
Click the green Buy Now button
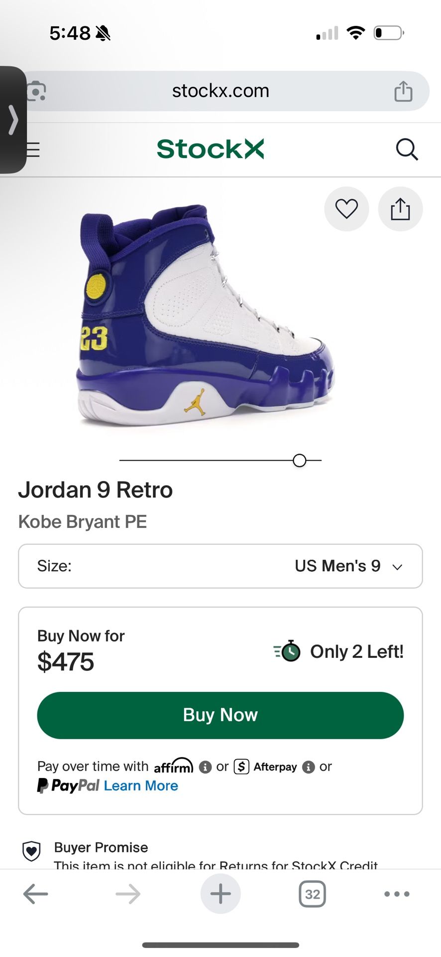(x=220, y=715)
